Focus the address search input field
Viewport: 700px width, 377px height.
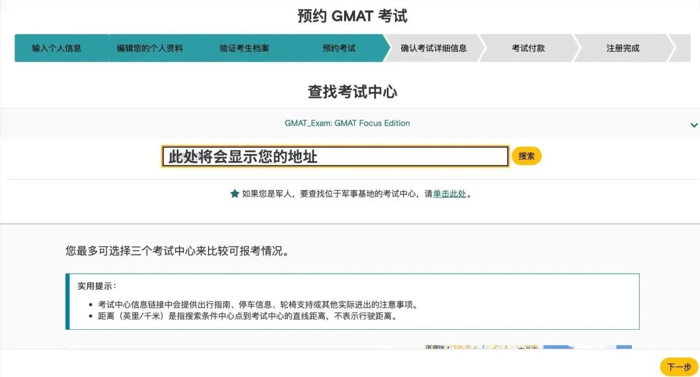pyautogui.click(x=335, y=156)
